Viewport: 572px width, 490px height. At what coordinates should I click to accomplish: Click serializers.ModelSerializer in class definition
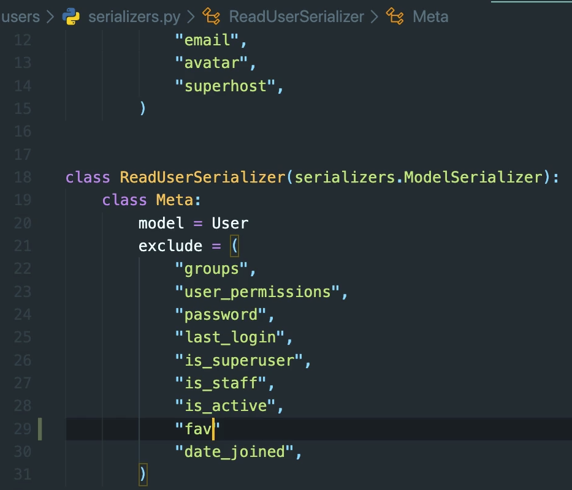coord(418,177)
